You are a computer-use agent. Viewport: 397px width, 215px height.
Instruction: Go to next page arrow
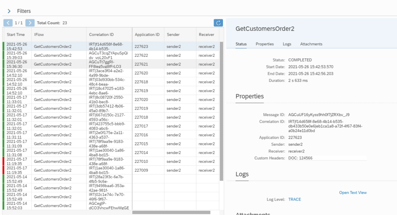click(30, 23)
